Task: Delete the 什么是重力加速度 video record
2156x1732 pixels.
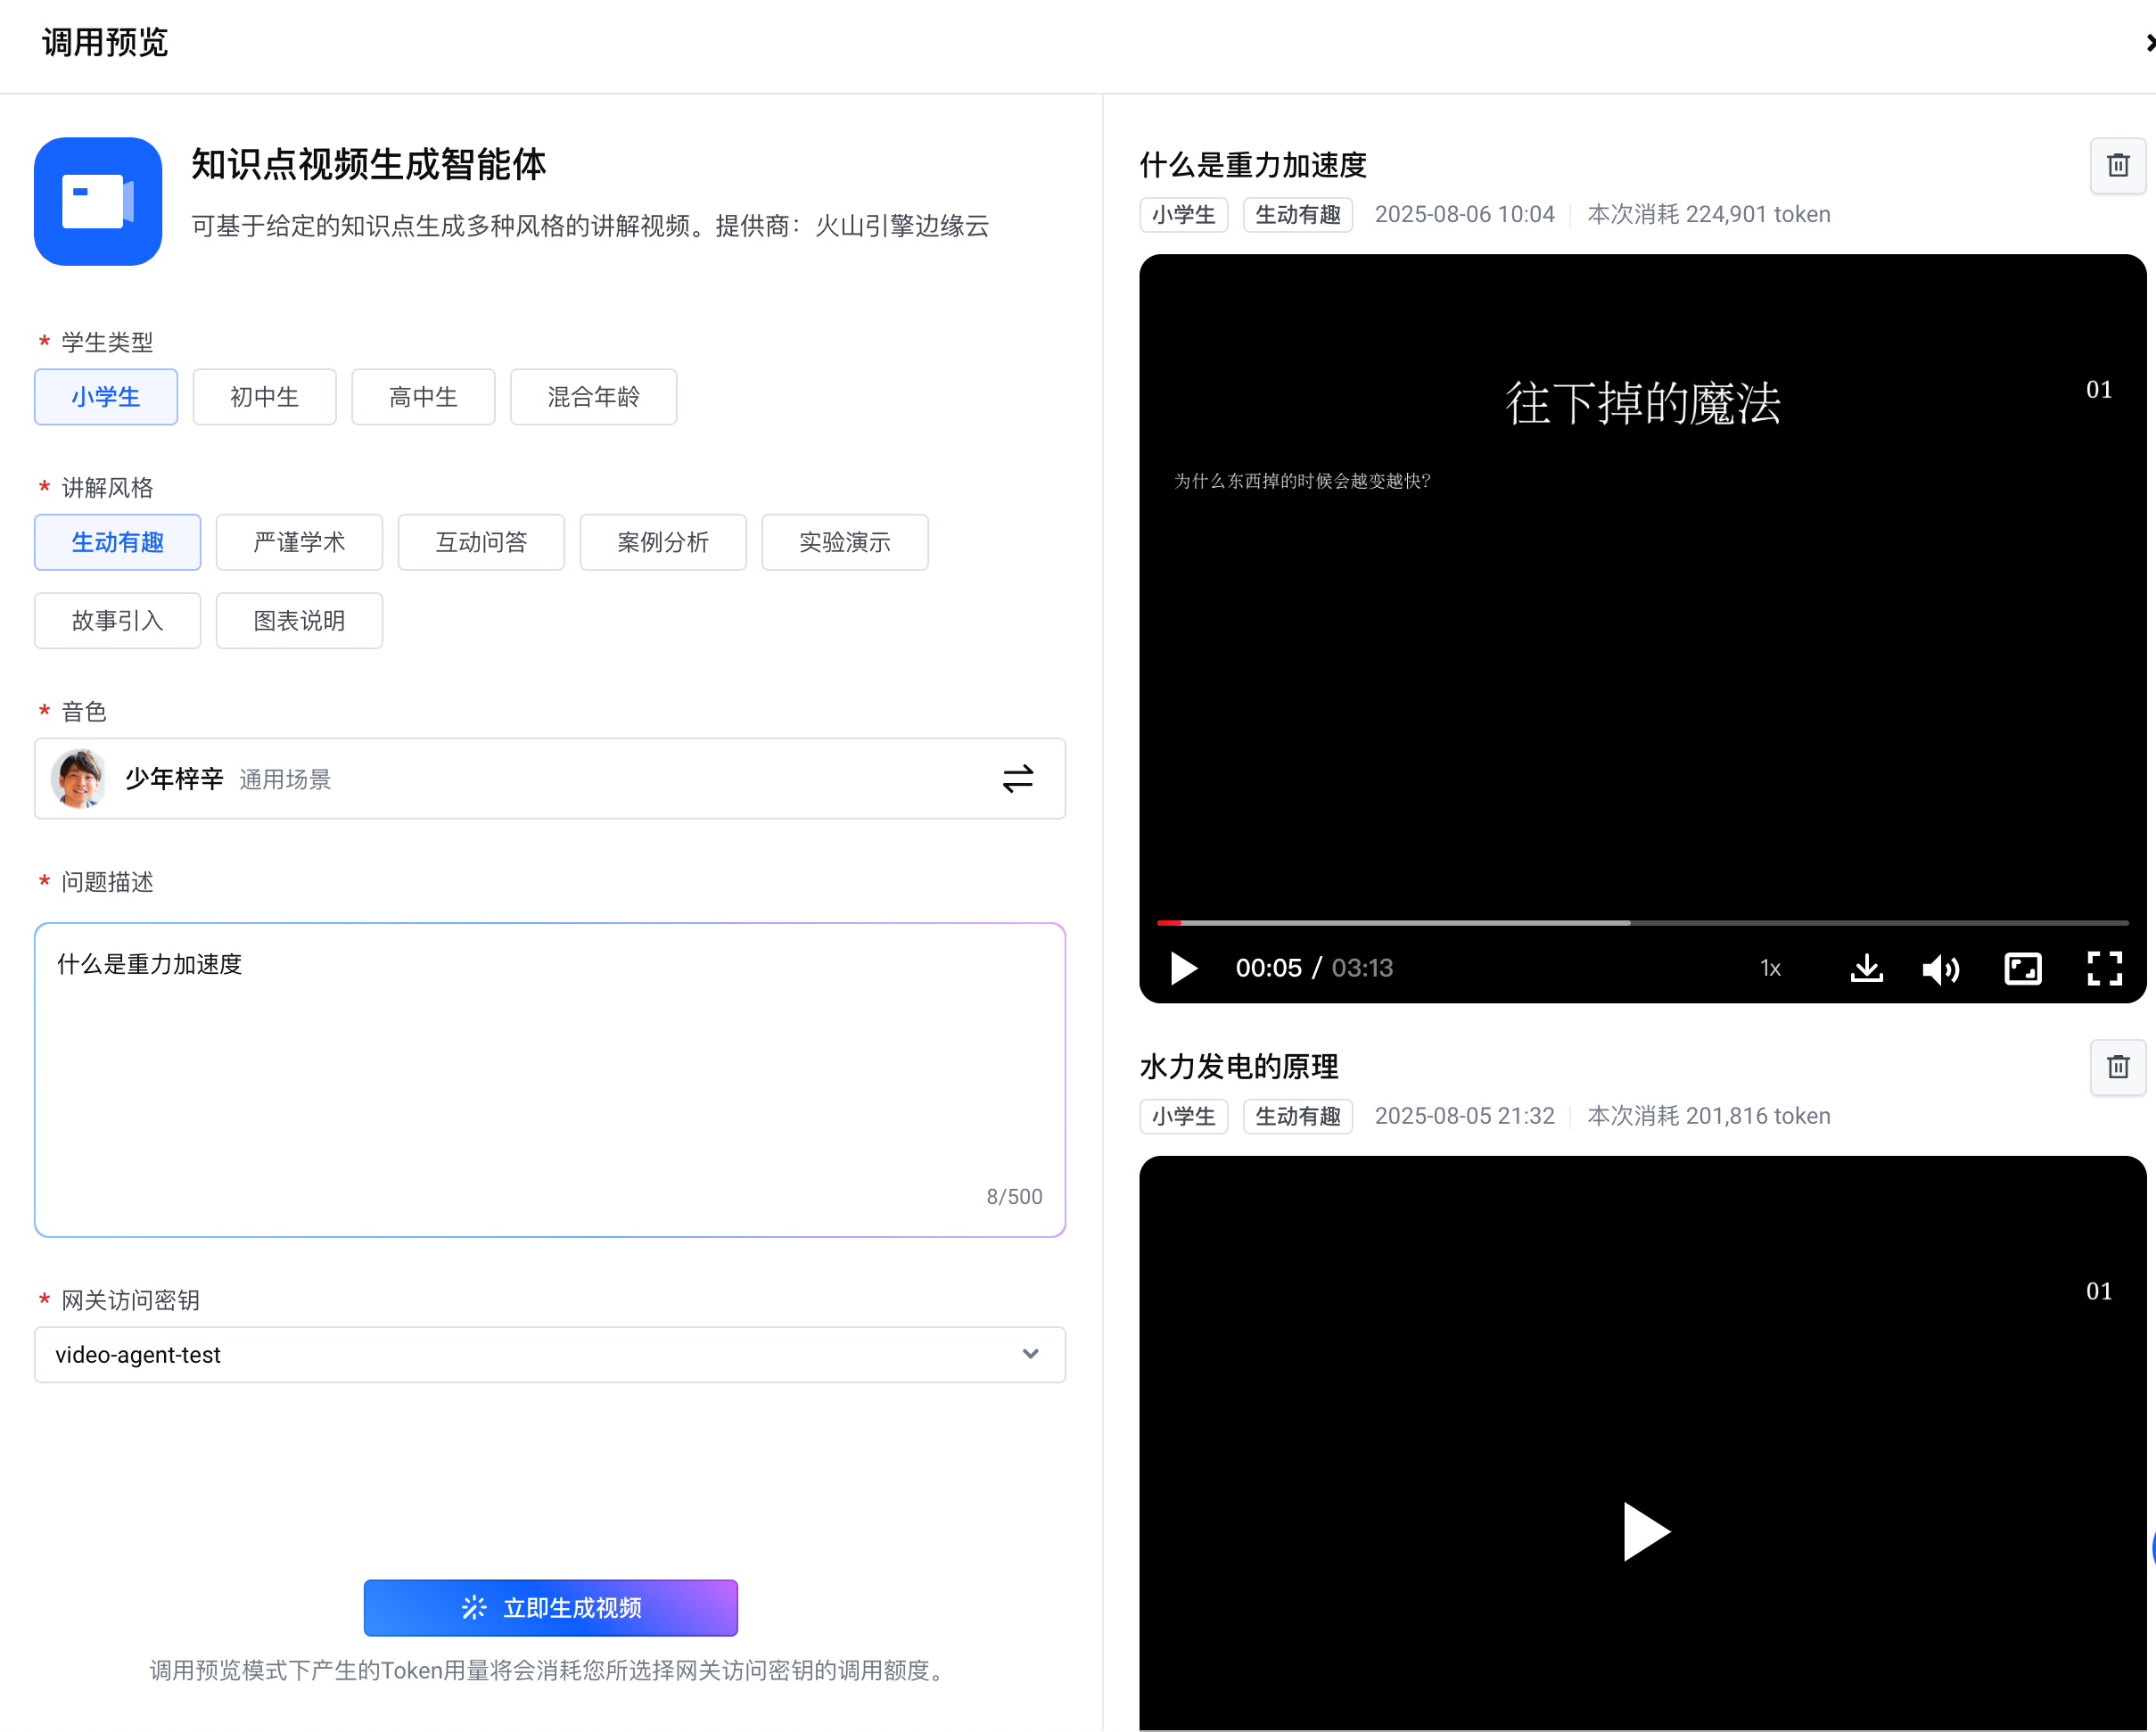Action: 2117,166
